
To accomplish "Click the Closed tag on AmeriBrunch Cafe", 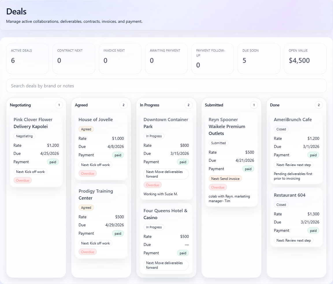I will (281, 129).
